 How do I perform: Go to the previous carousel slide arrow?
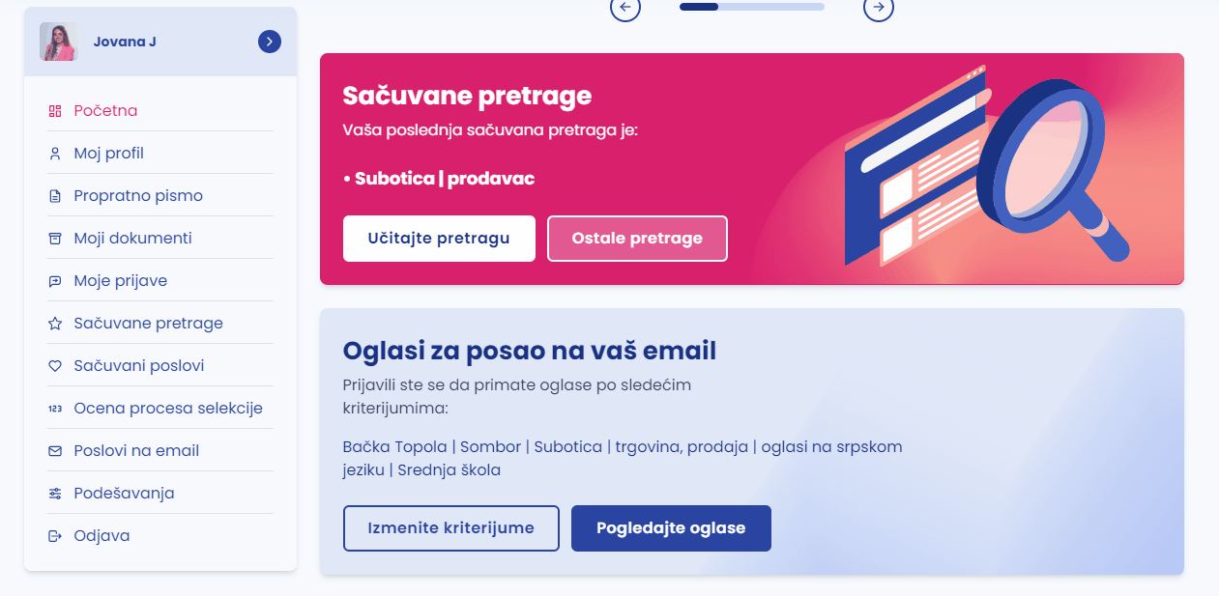(x=625, y=8)
